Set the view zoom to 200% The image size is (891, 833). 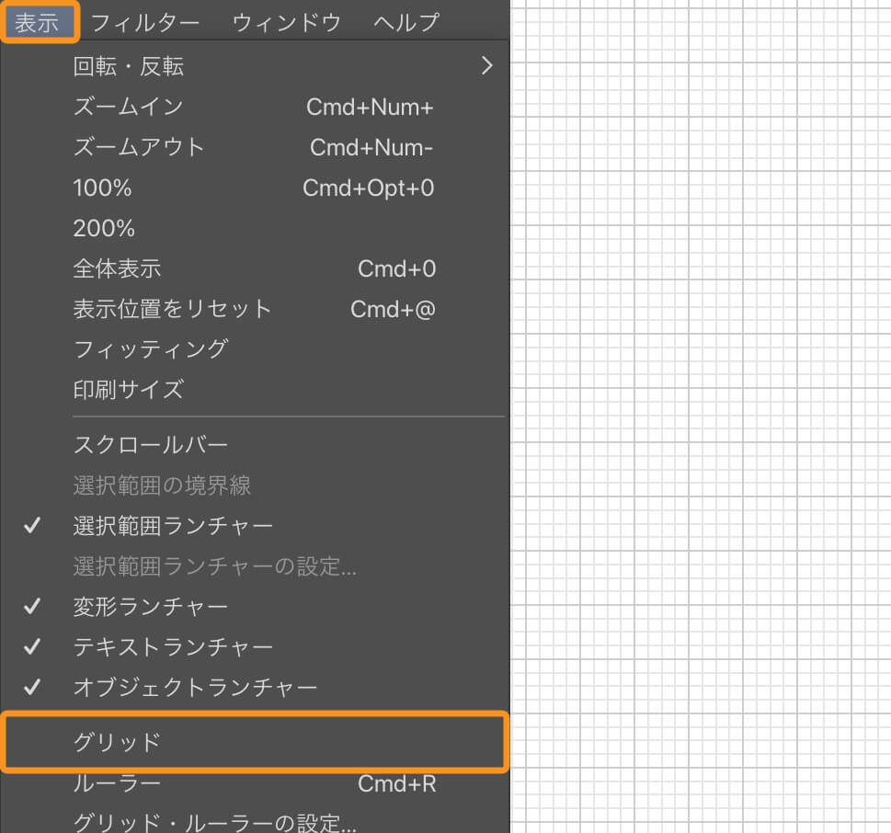101,228
